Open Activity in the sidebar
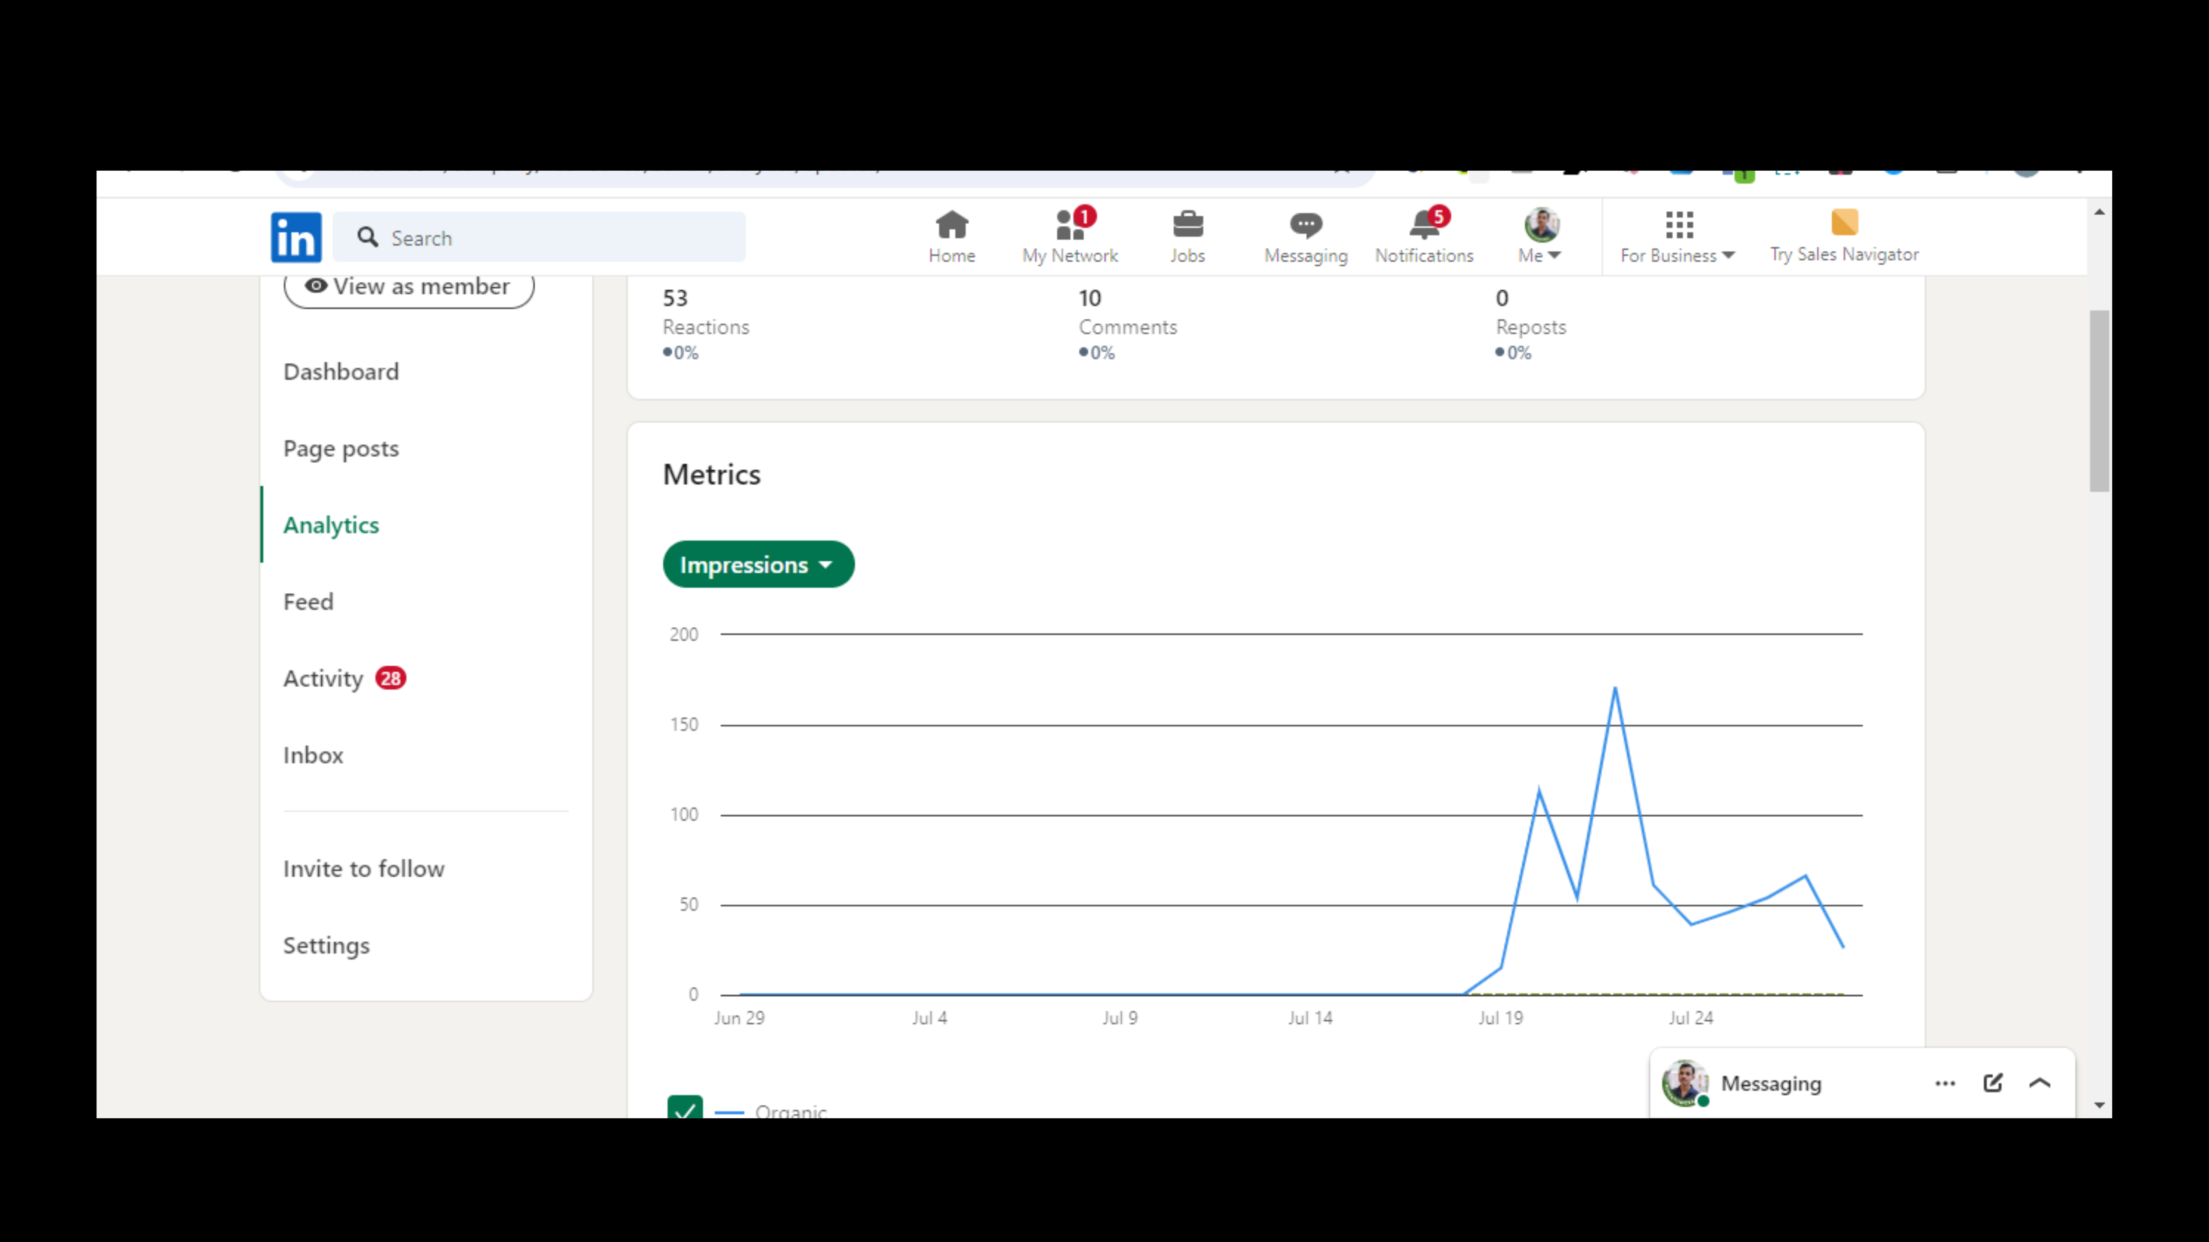 point(323,679)
